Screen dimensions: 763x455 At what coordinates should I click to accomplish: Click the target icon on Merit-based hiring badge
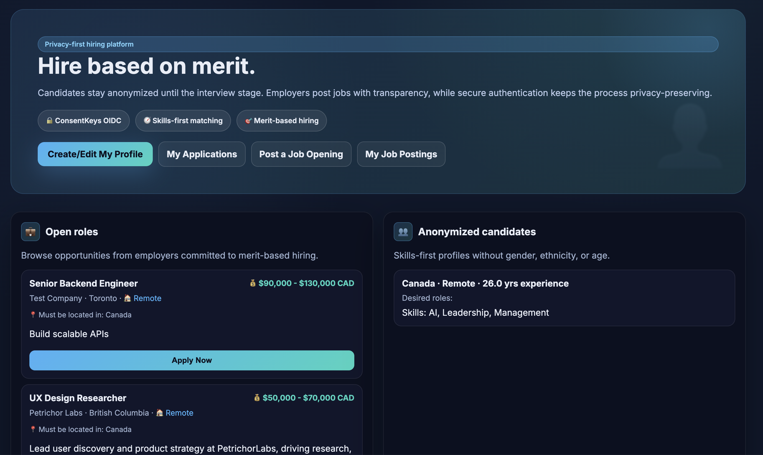click(x=248, y=120)
